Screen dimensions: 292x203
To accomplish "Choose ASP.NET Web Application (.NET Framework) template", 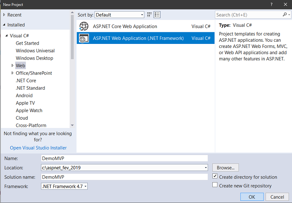I will point(145,38).
